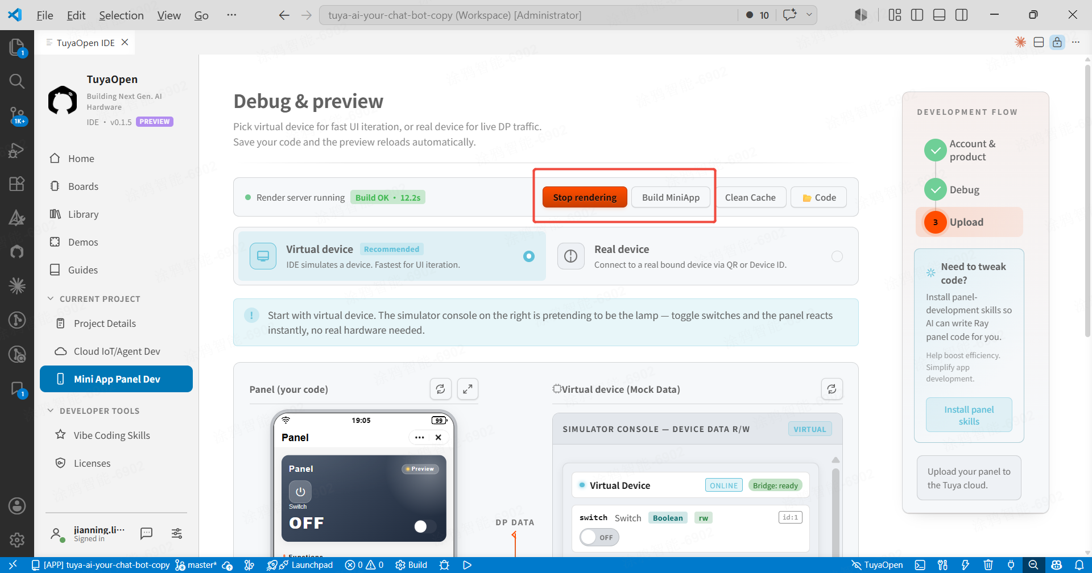1092x573 pixels.
Task: Toggle the OFF switch in phone panel preview
Action: (424, 526)
